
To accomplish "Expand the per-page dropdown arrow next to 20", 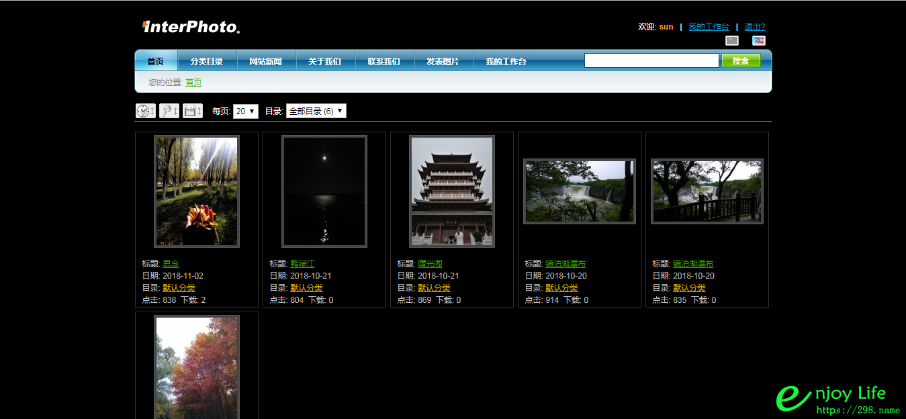I will coord(253,111).
